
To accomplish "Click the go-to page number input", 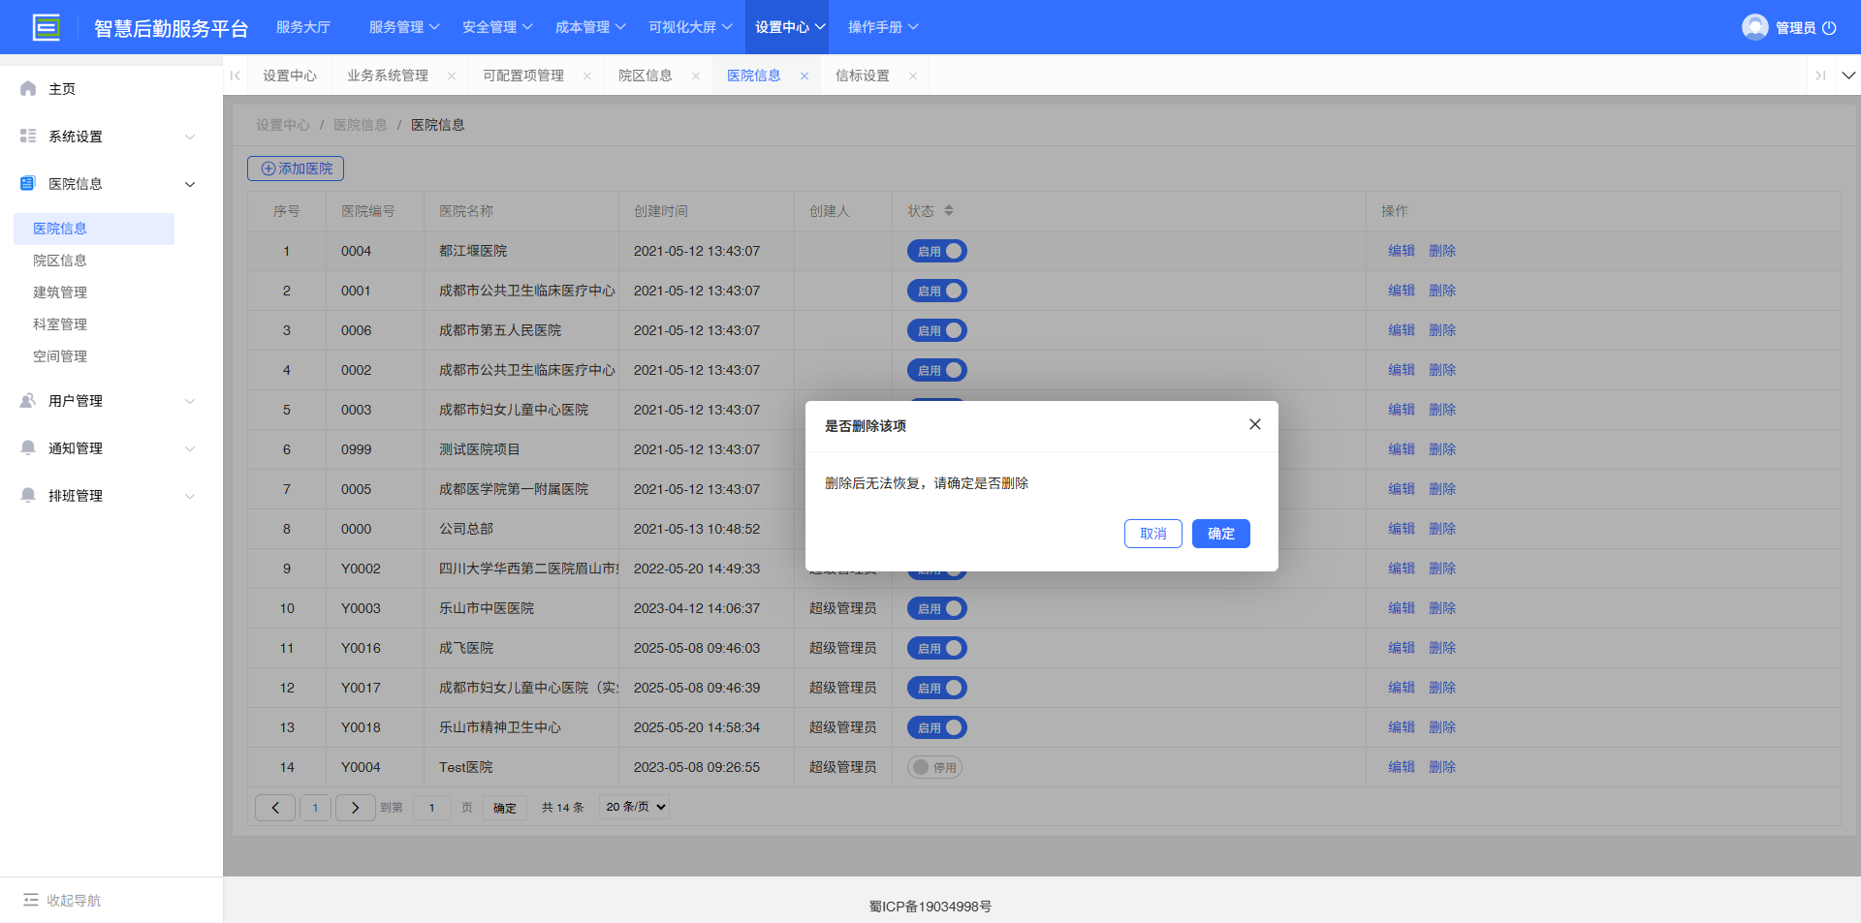I will [x=432, y=808].
